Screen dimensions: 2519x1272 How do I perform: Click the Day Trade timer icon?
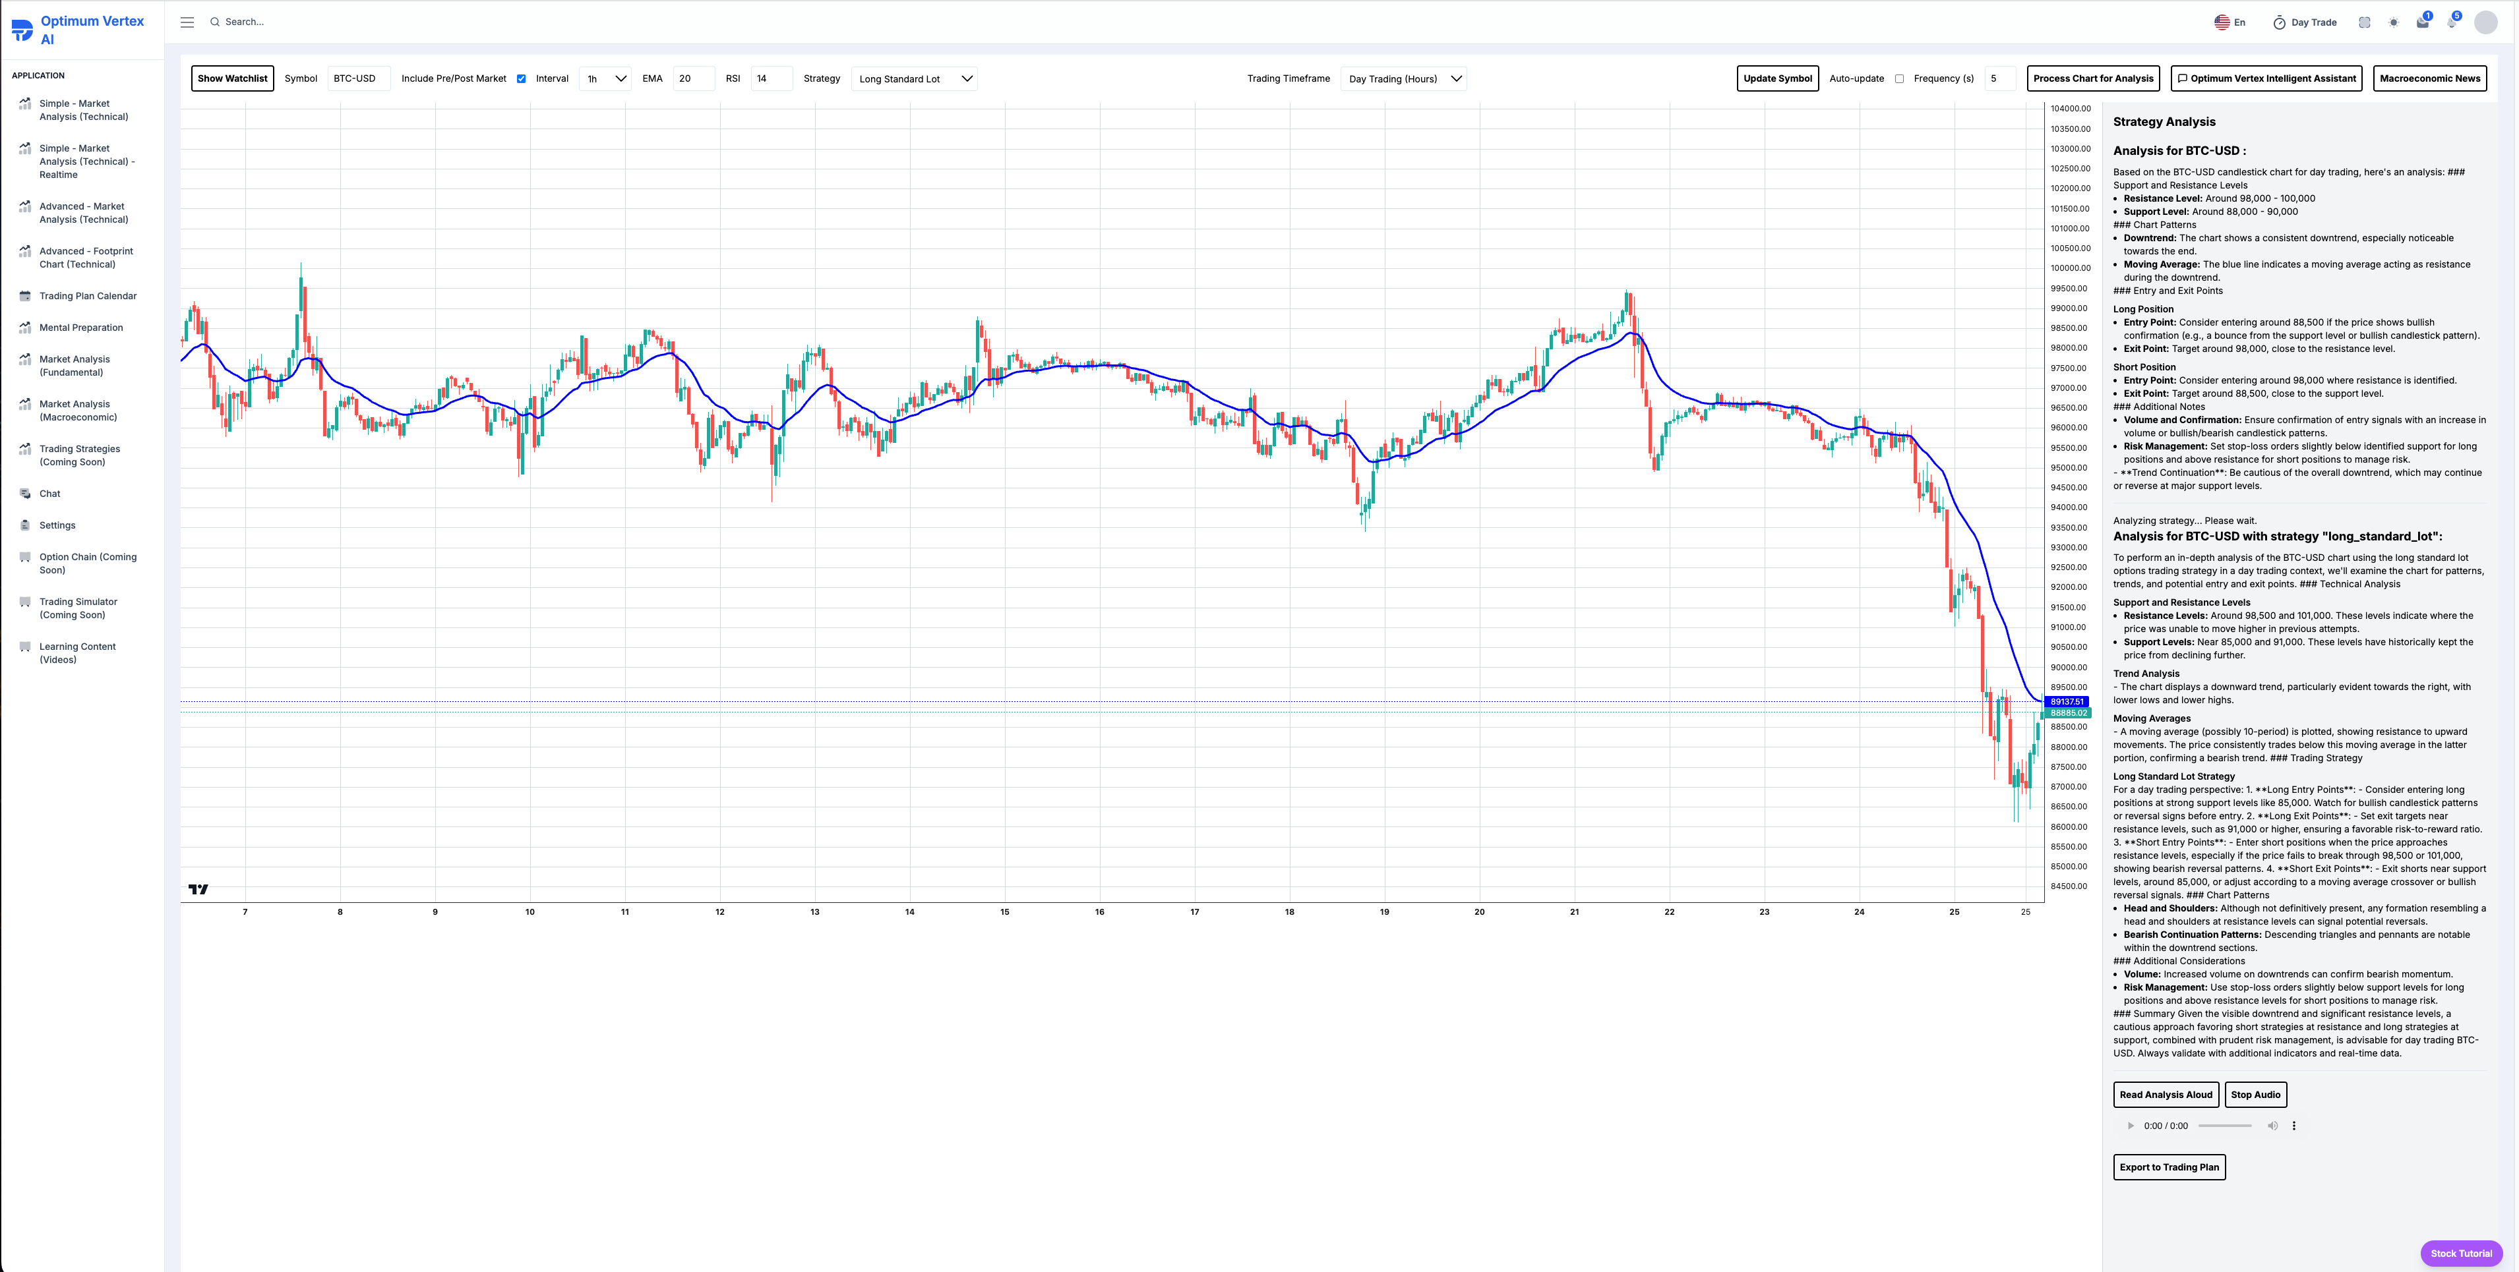[x=2278, y=22]
